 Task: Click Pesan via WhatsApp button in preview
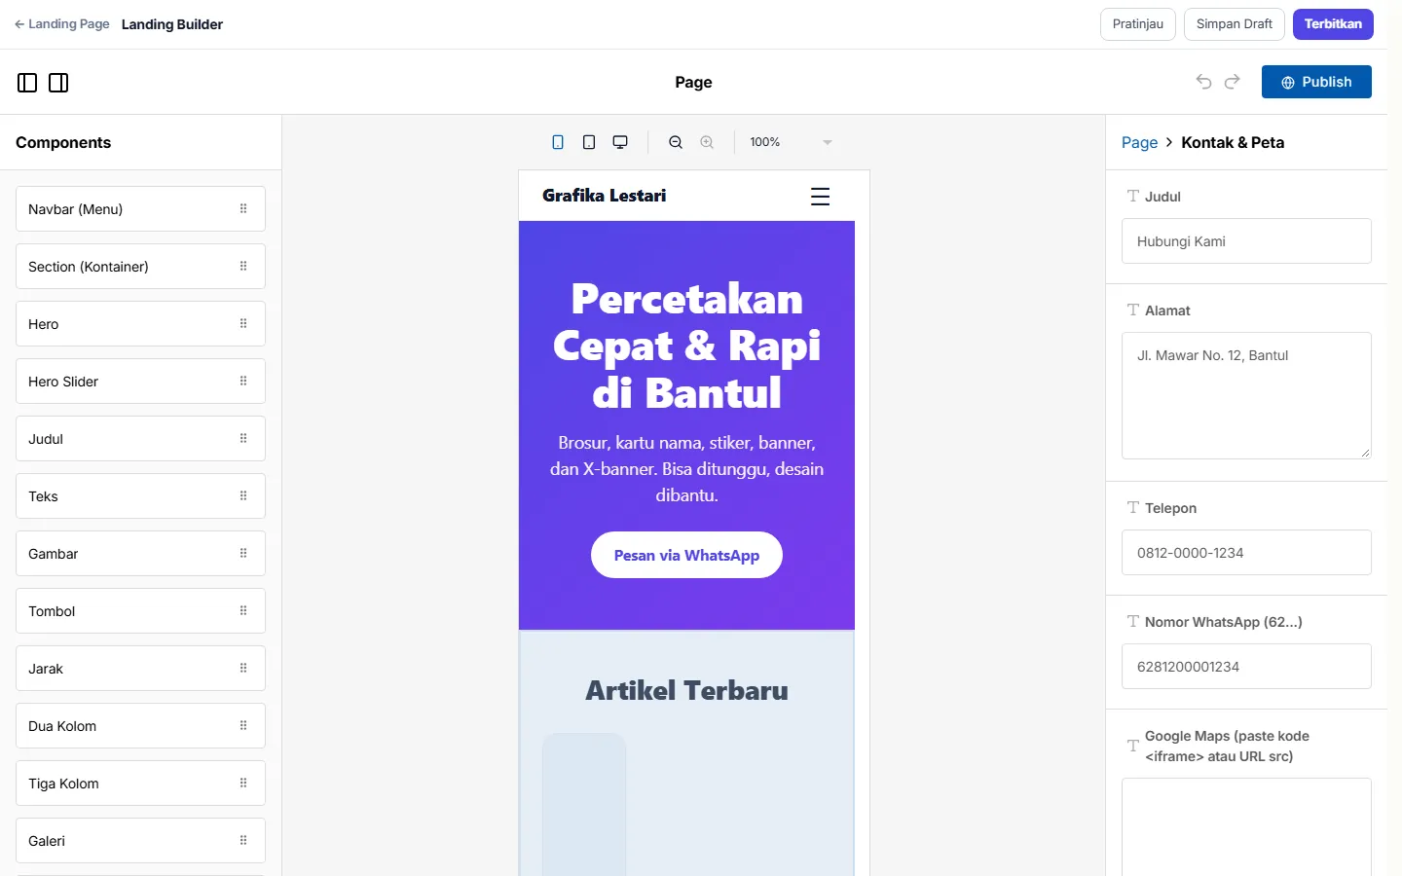click(x=686, y=555)
